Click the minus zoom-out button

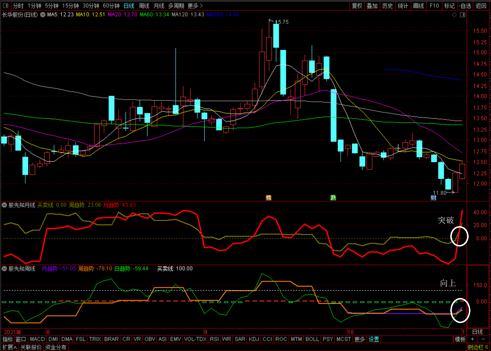pyautogui.click(x=483, y=339)
